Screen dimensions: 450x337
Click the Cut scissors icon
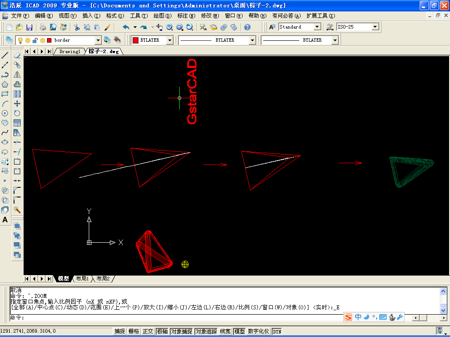tap(76, 27)
